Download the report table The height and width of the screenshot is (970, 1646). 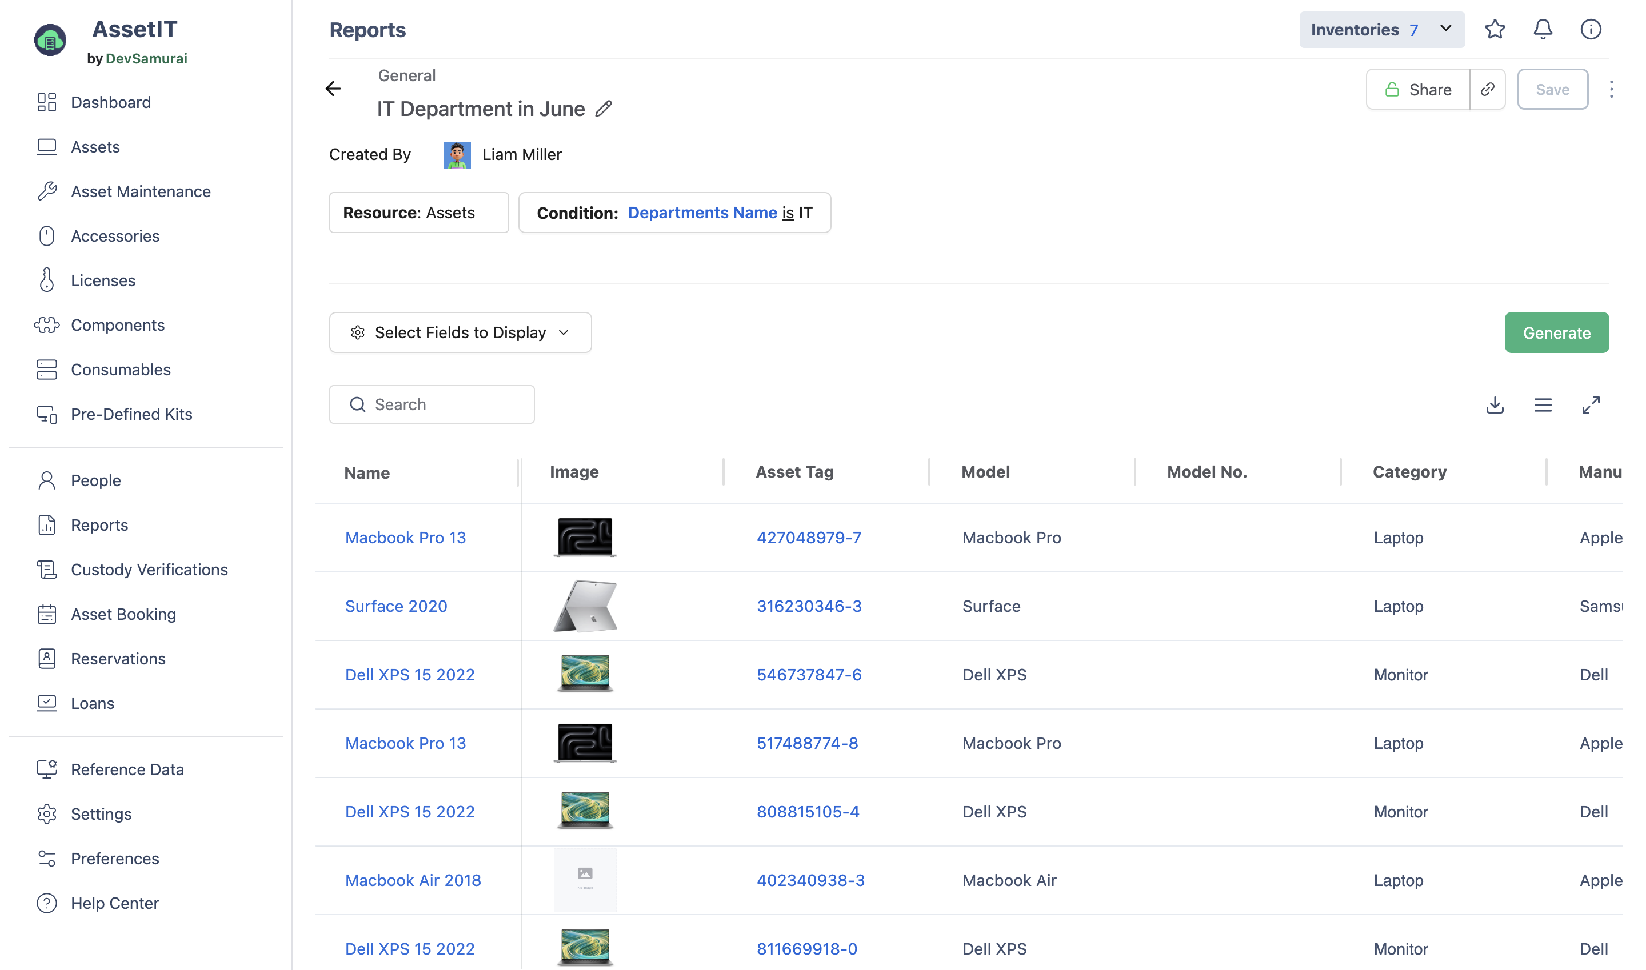[1495, 405]
